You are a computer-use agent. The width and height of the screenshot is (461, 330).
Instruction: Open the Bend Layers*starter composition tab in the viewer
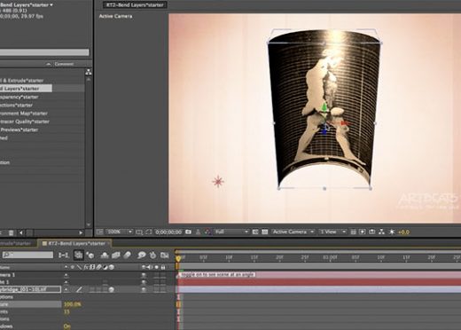pos(135,4)
